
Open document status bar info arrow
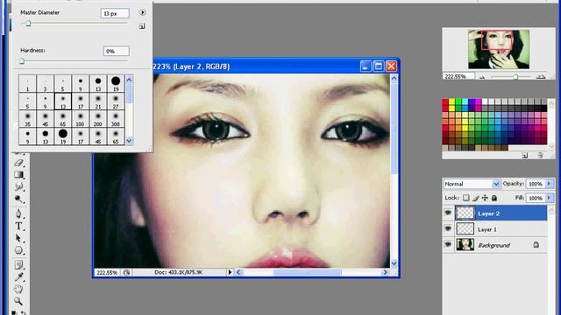(x=230, y=272)
